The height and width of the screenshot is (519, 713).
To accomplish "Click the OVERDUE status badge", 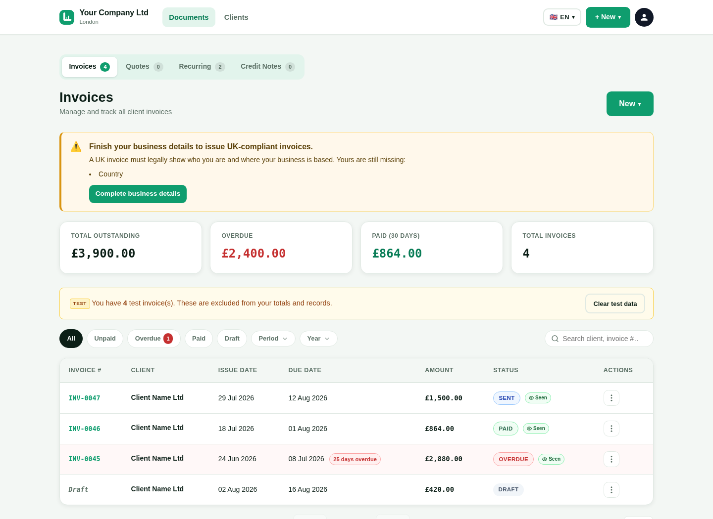I will click(513, 459).
